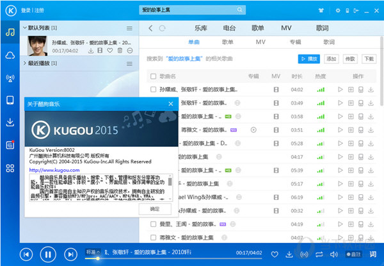Open volume speaker control
384x266 pixels.
[334, 254]
